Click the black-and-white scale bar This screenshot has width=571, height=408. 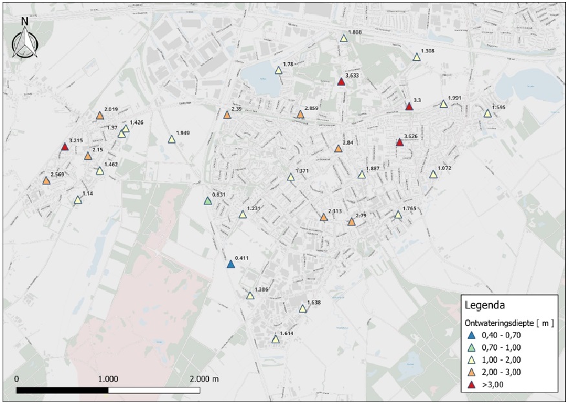108,391
